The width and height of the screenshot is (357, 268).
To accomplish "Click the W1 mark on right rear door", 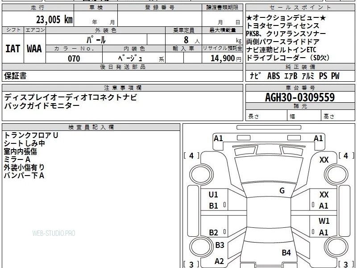I will click(324, 221).
